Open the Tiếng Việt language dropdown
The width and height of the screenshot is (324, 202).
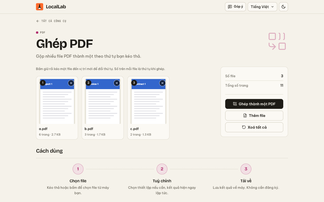click(262, 7)
